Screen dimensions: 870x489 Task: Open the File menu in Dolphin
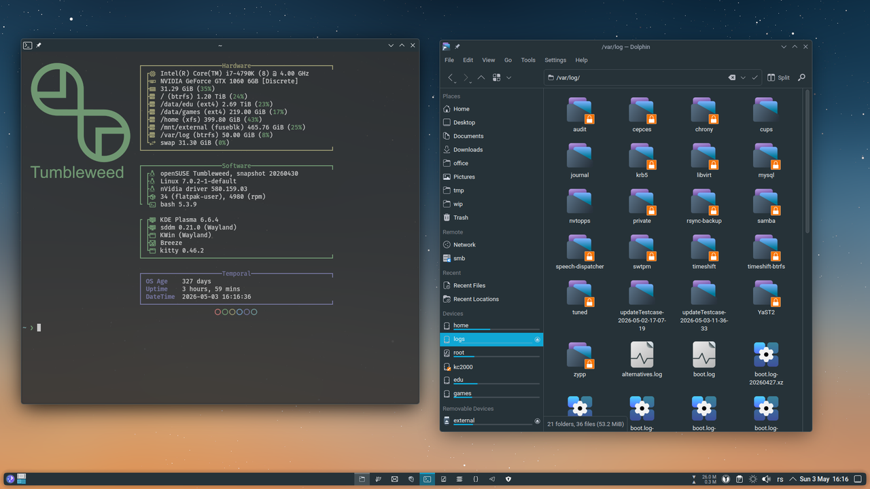point(449,60)
